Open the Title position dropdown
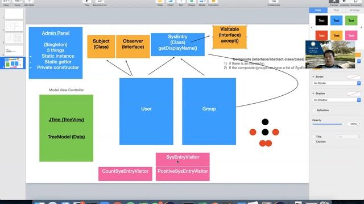This screenshot has width=364, height=204. click(349, 137)
